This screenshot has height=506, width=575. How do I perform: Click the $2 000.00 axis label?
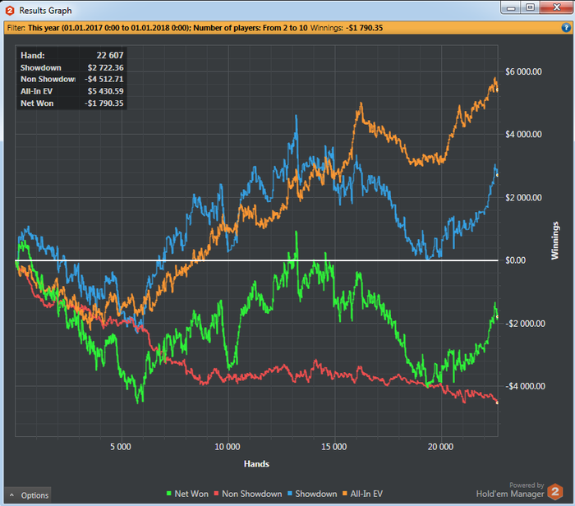coord(523,198)
